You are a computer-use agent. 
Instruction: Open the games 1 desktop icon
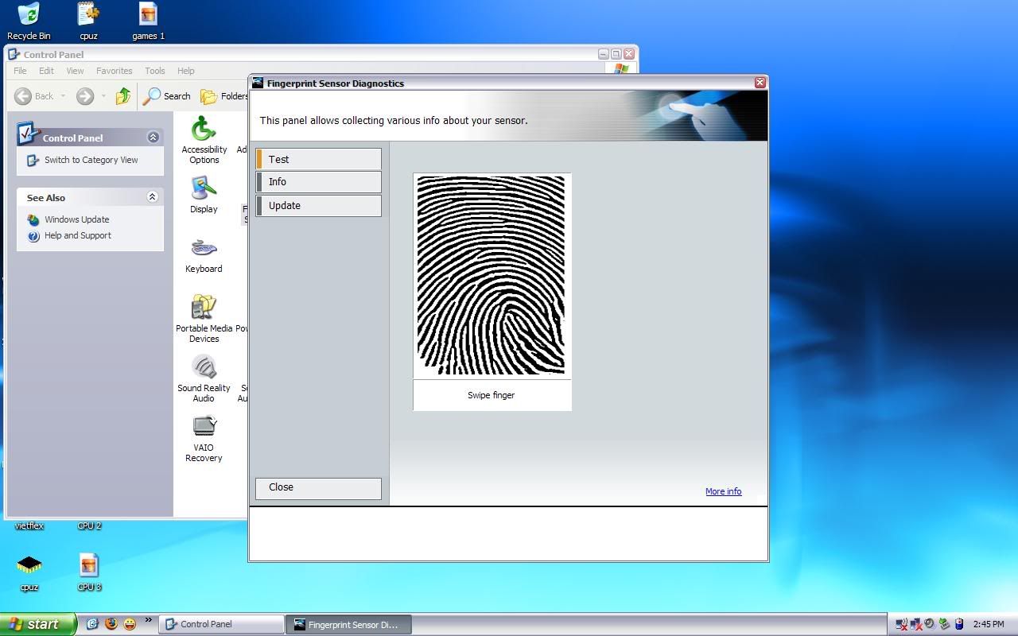point(148,21)
